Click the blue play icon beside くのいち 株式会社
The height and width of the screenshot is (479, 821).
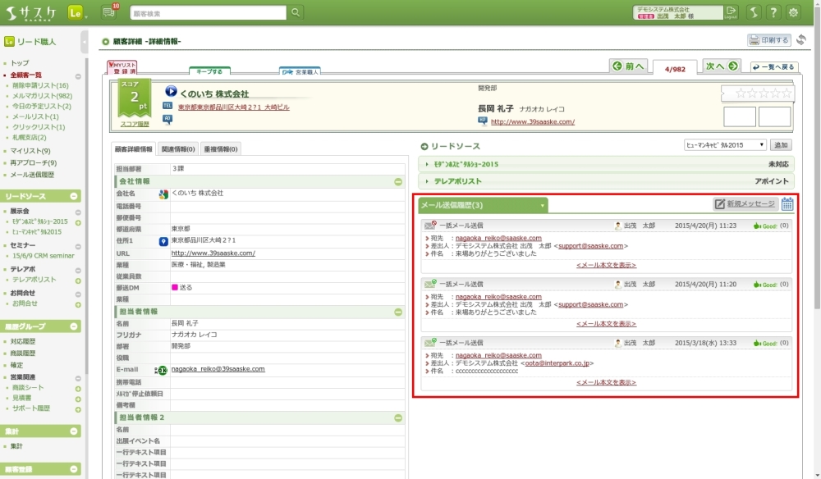[x=171, y=92]
